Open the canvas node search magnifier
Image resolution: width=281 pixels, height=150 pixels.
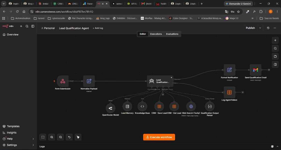275,48
